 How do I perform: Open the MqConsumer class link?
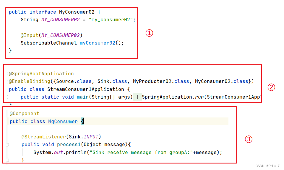pos(63,121)
